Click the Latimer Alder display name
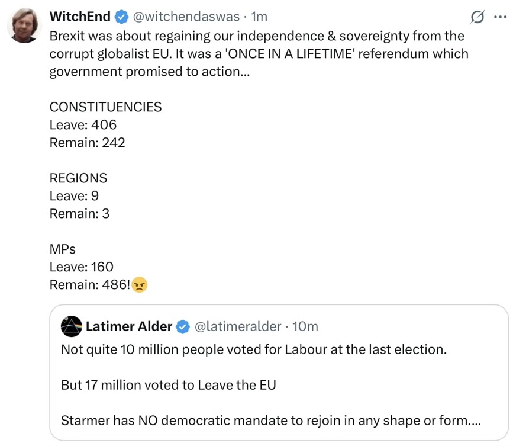Viewport: 513px width, 446px height. 129,326
